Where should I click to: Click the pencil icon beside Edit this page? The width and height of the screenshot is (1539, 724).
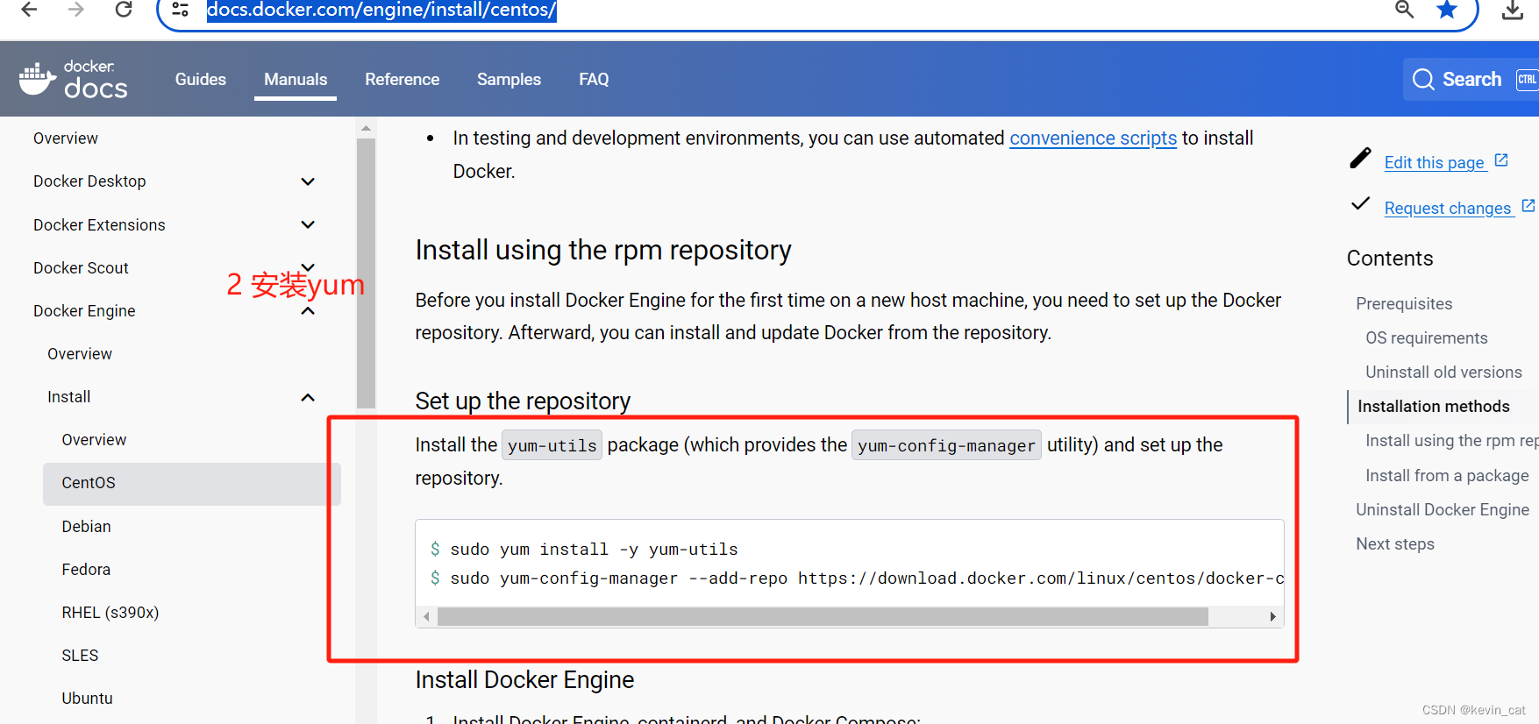point(1360,158)
